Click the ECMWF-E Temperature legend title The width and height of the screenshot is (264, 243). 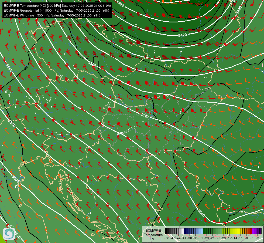pyautogui.click(x=153, y=233)
